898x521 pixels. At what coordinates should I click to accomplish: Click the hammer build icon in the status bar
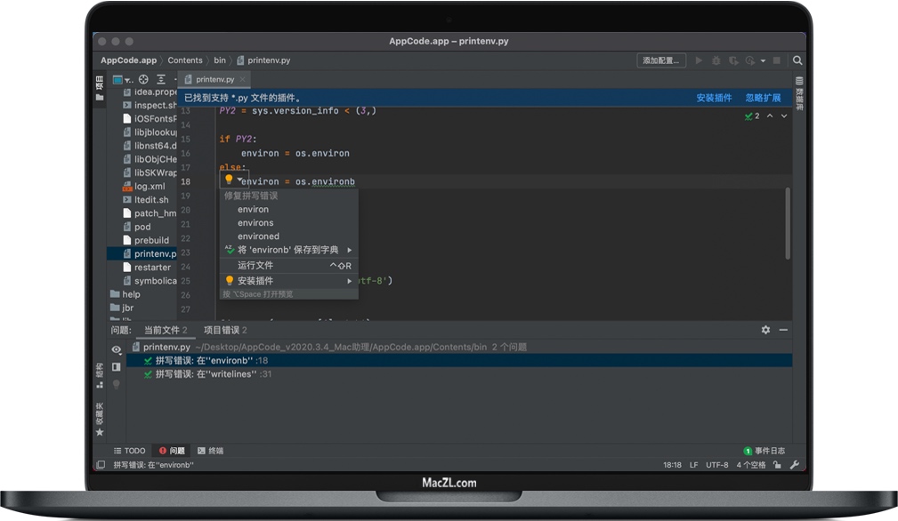click(x=793, y=464)
